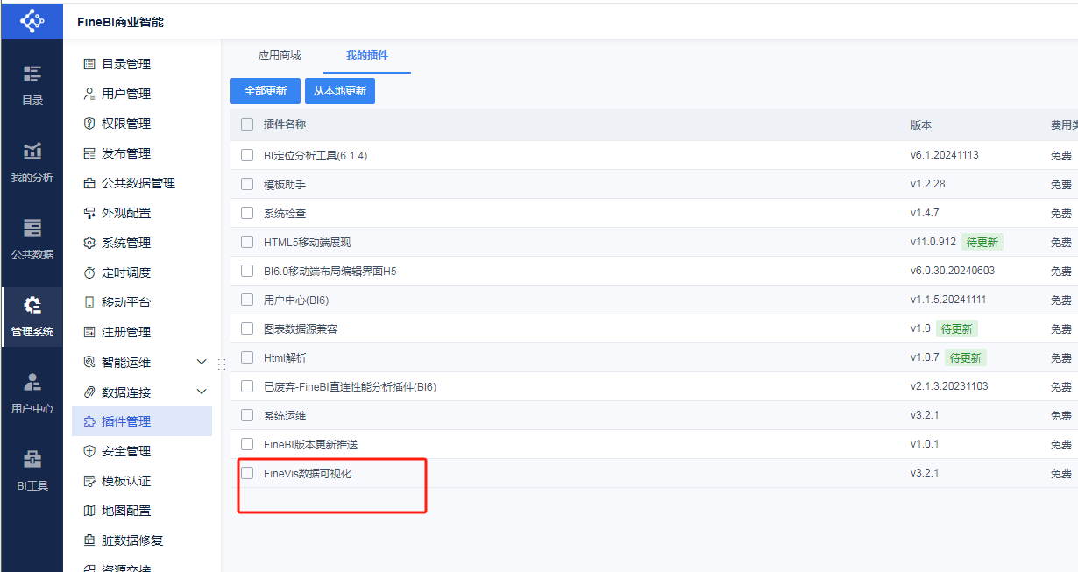1078x572 pixels.
Task: Open 公共数据 sidebar icon
Action: pyautogui.click(x=32, y=228)
